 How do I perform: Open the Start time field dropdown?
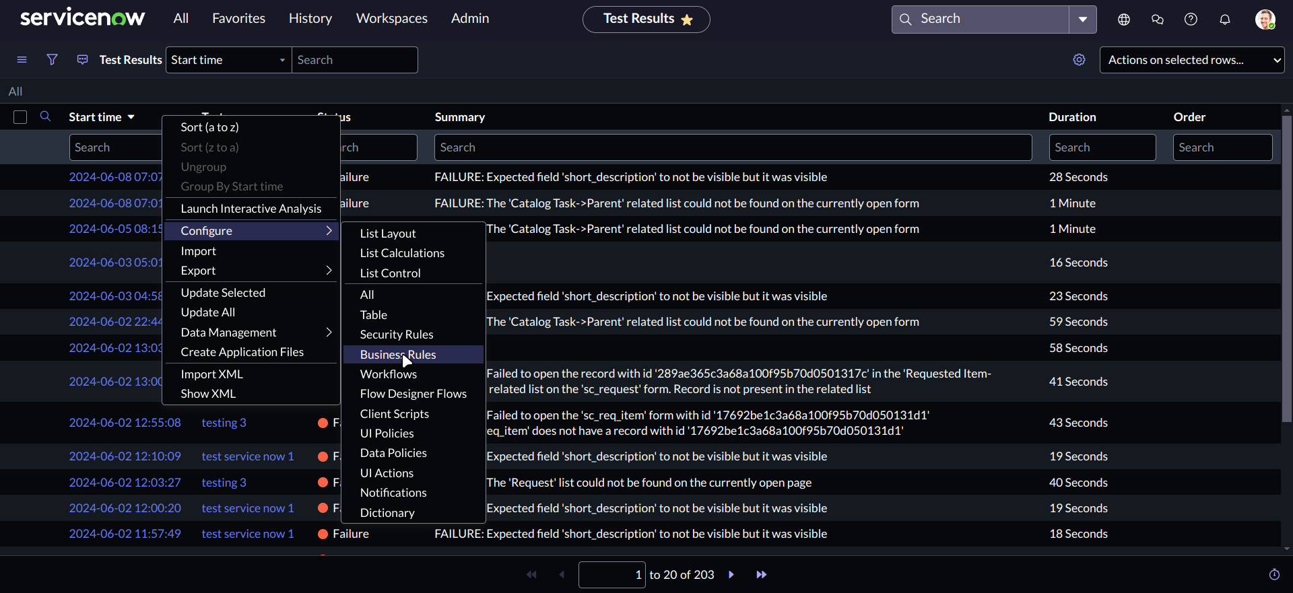coord(228,60)
